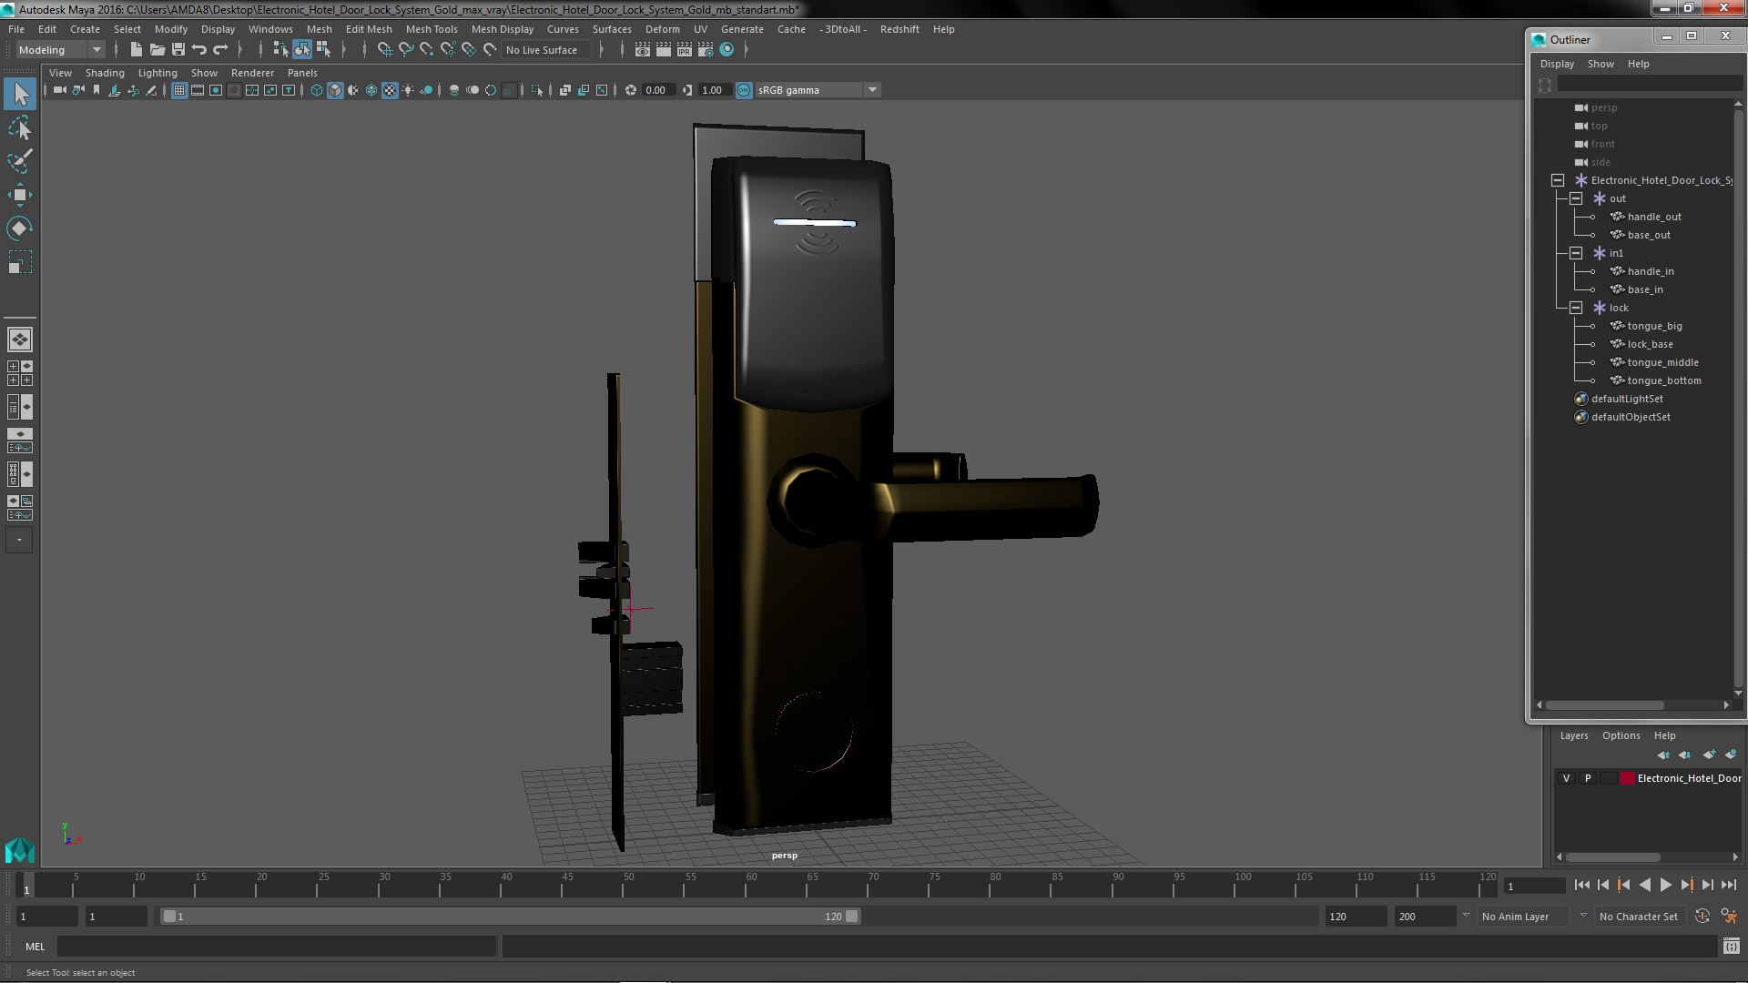1748x983 pixels.
Task: Toggle layer visibility V box
Action: click(x=1566, y=778)
